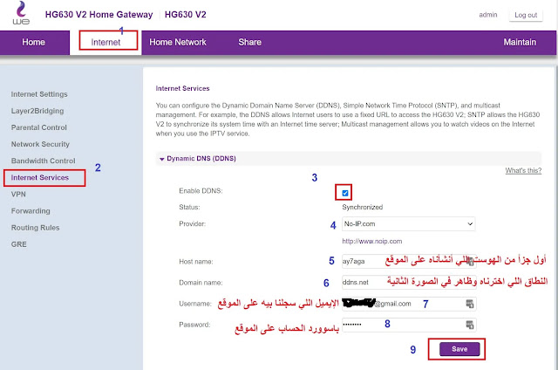558x370 pixels.
Task: Go to Forwarding settings
Action: [x=31, y=211]
